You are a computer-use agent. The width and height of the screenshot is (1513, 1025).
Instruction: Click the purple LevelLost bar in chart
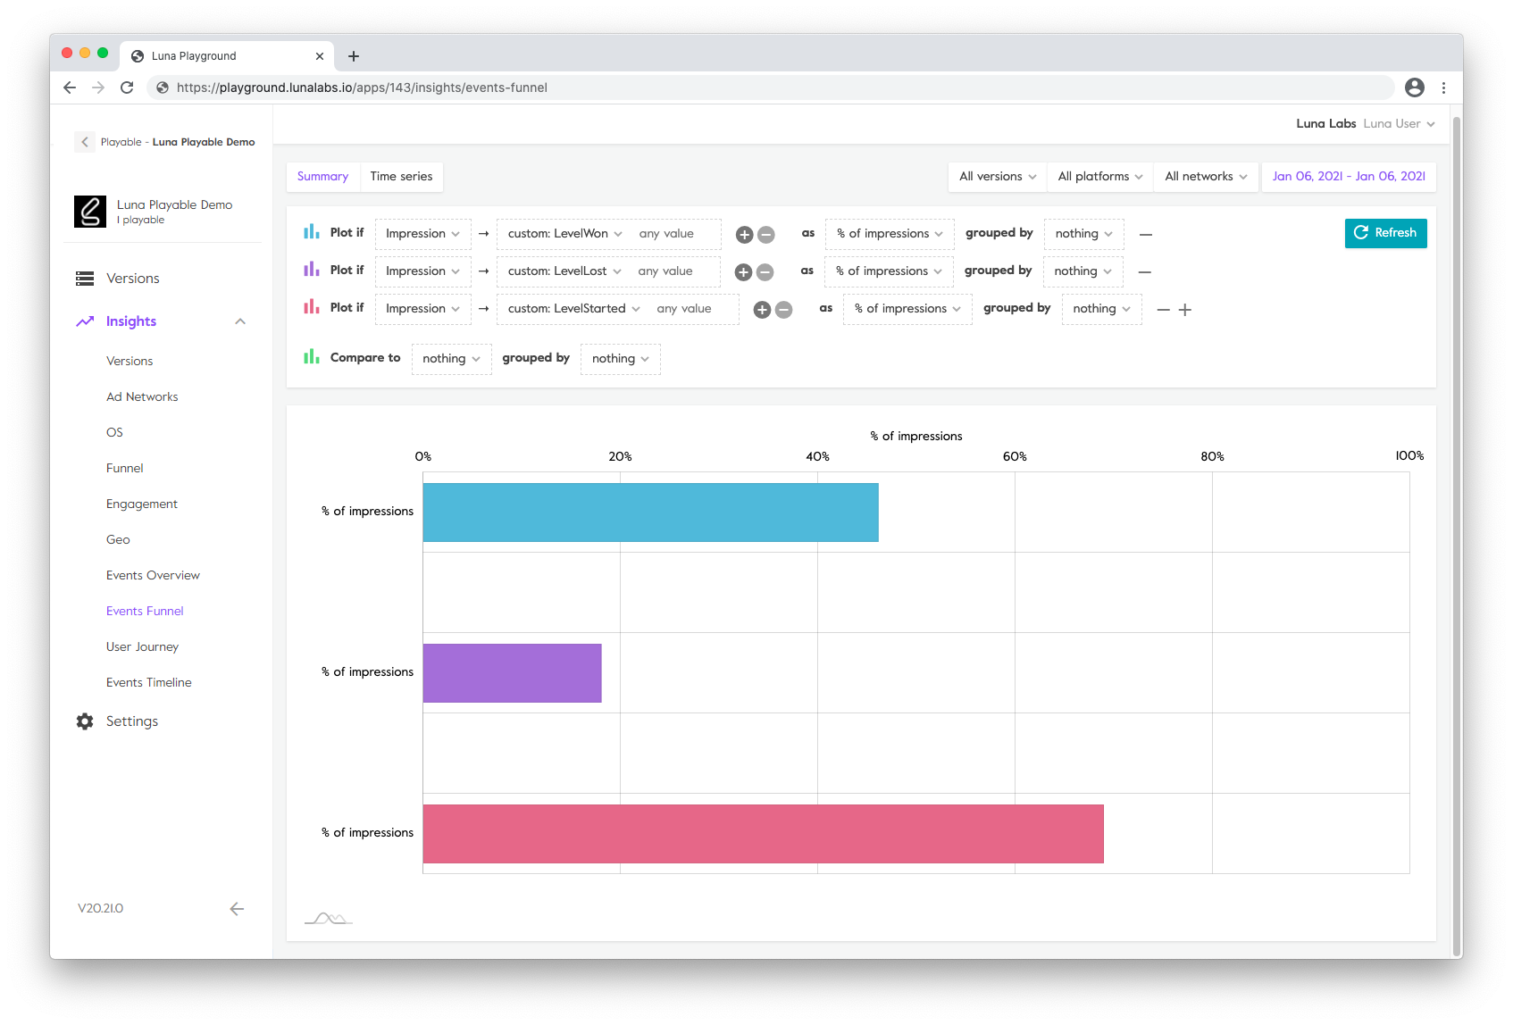513,673
